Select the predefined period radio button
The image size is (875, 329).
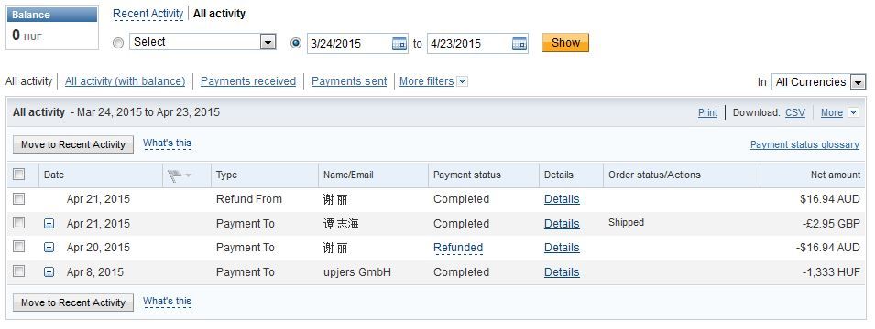point(118,44)
